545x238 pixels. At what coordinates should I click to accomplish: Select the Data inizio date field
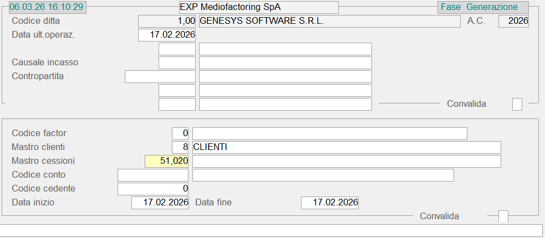click(x=160, y=203)
